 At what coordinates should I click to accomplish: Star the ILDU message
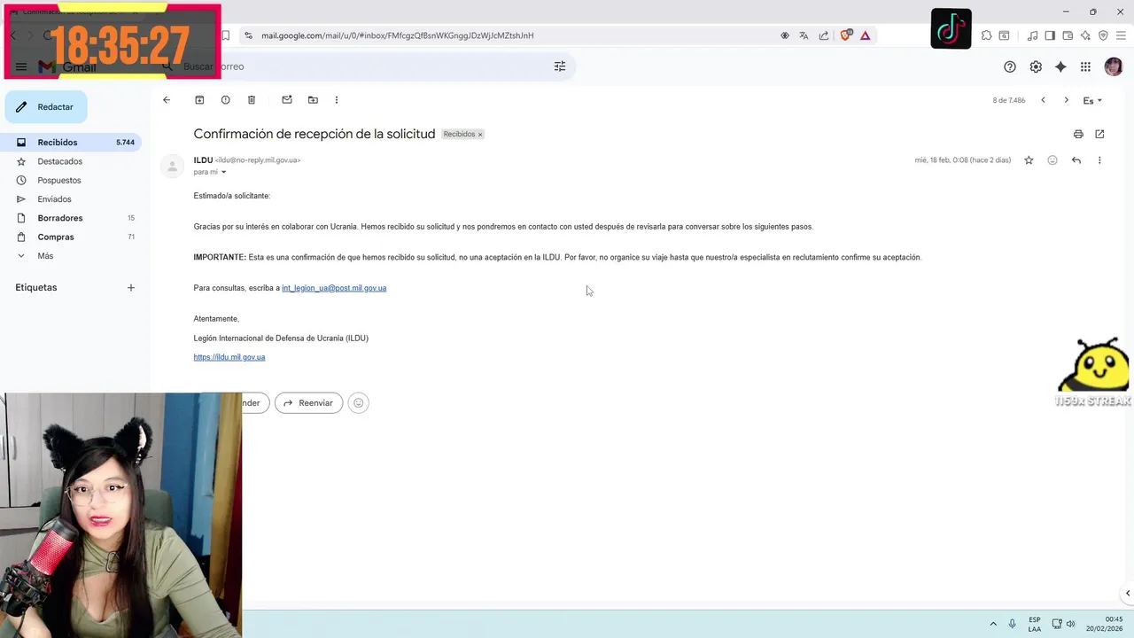(1029, 160)
